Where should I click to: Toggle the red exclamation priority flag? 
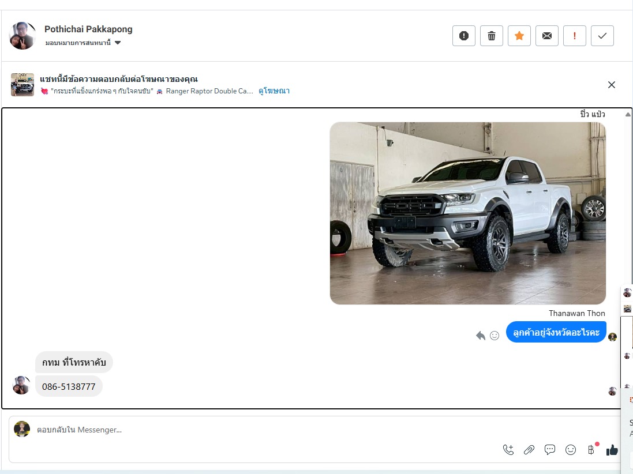[574, 36]
